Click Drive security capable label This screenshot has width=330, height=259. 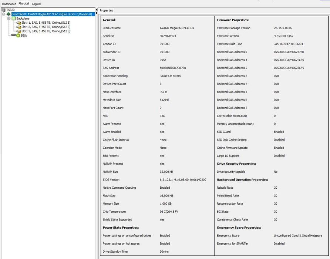[x=231, y=172]
